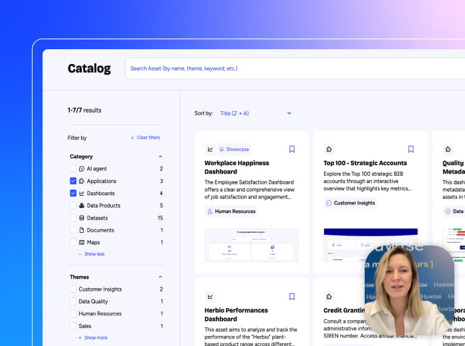Open the Workplace Happiness Dashboard preview thumbnail
Image resolution: width=465 pixels, height=346 pixels.
click(251, 245)
